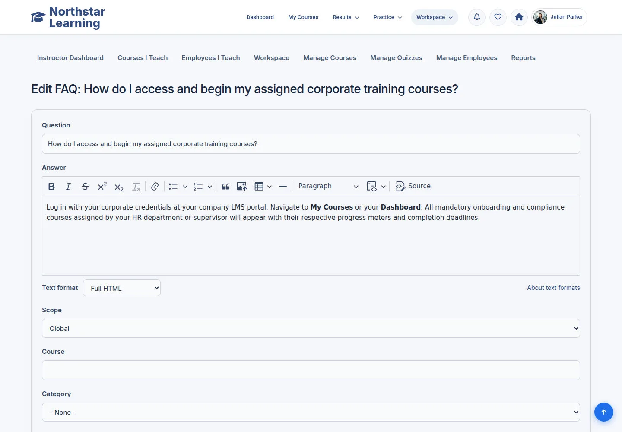Screen dimensions: 622x432
Task: Insert an image into the answer
Action: (x=242, y=186)
